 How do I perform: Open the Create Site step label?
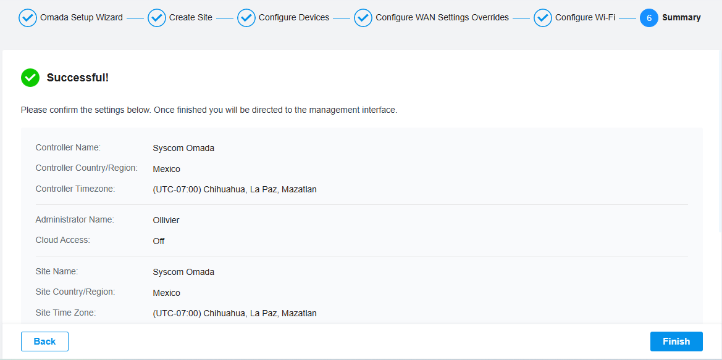[191, 18]
